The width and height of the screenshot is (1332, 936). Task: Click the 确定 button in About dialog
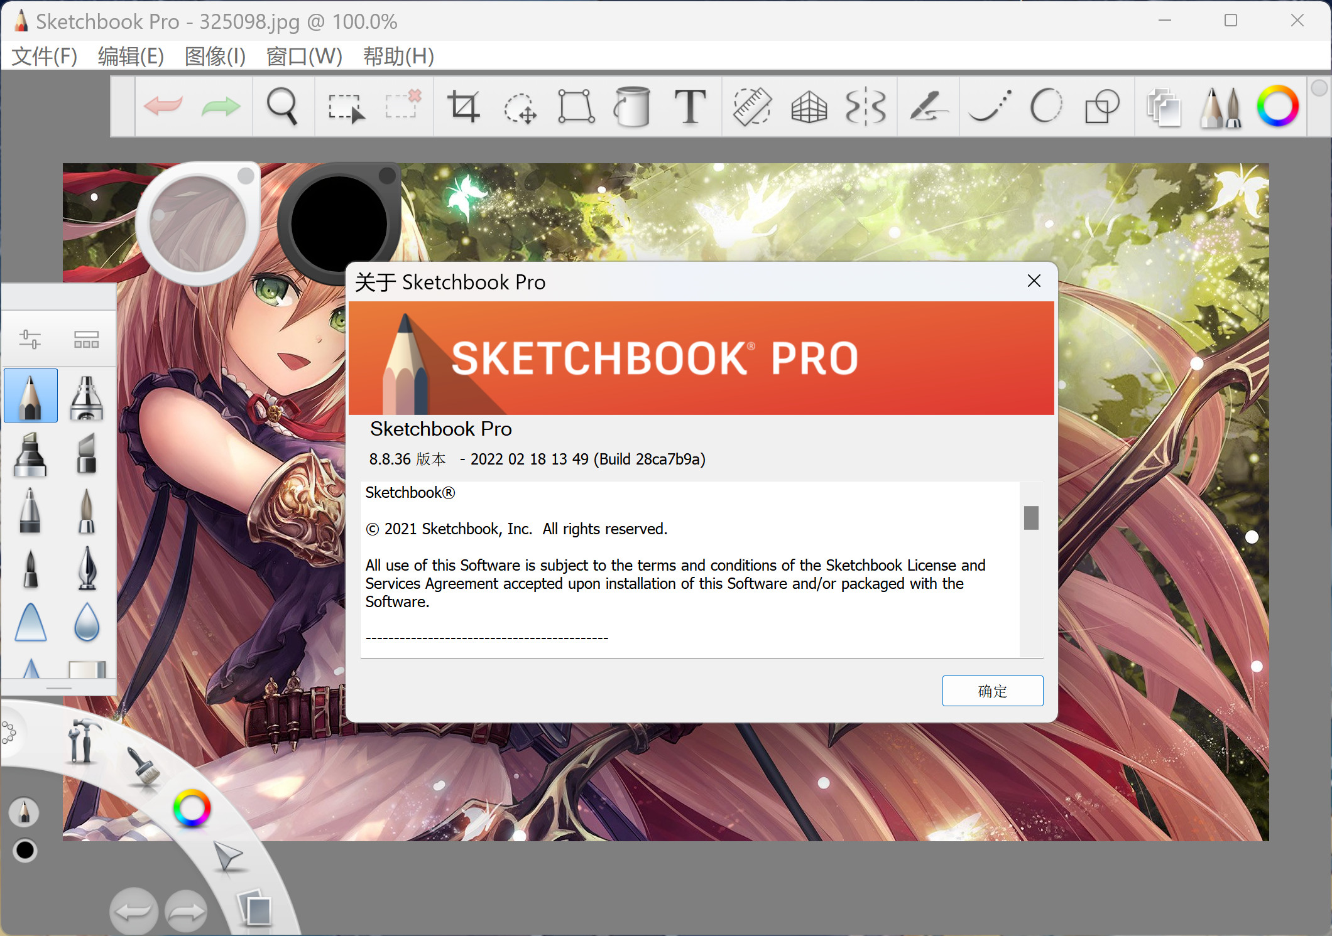tap(993, 691)
